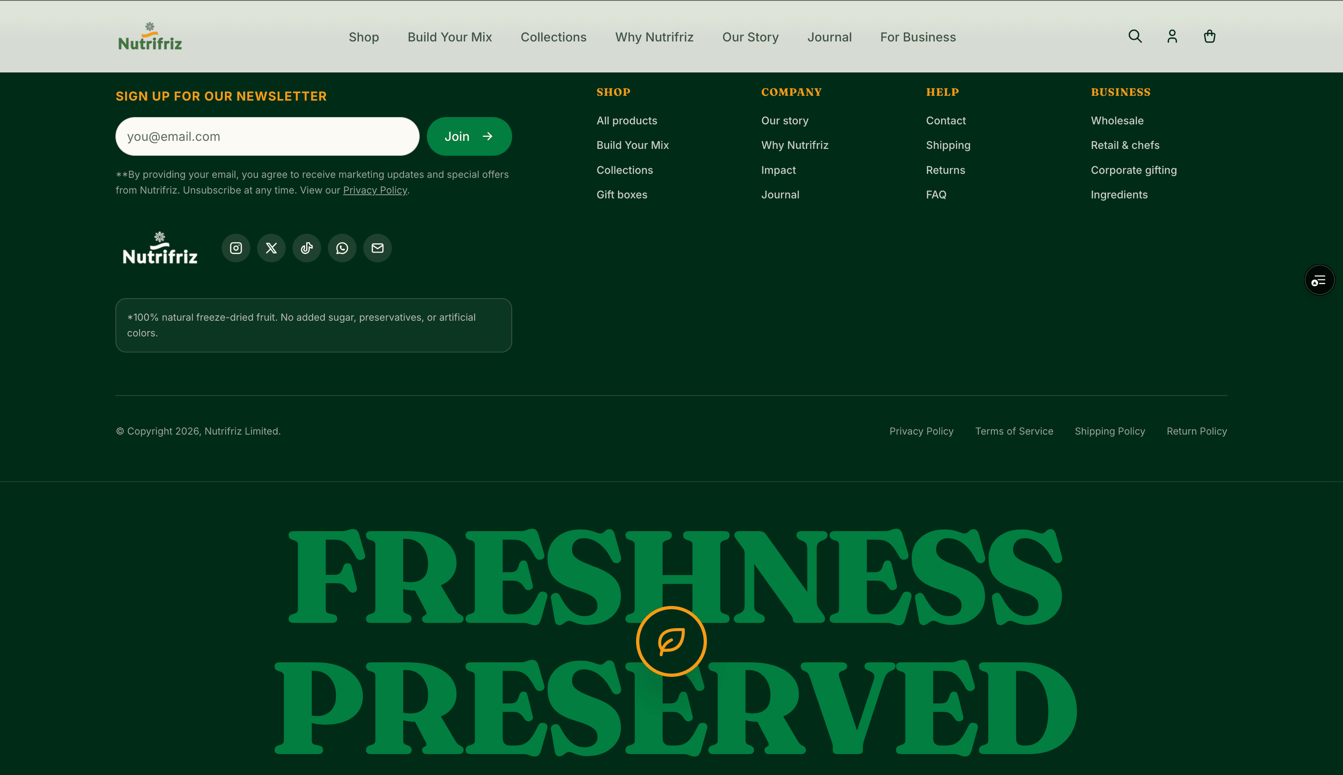This screenshot has width=1343, height=775.
Task: Open the Gift boxes footer link
Action: (622, 195)
